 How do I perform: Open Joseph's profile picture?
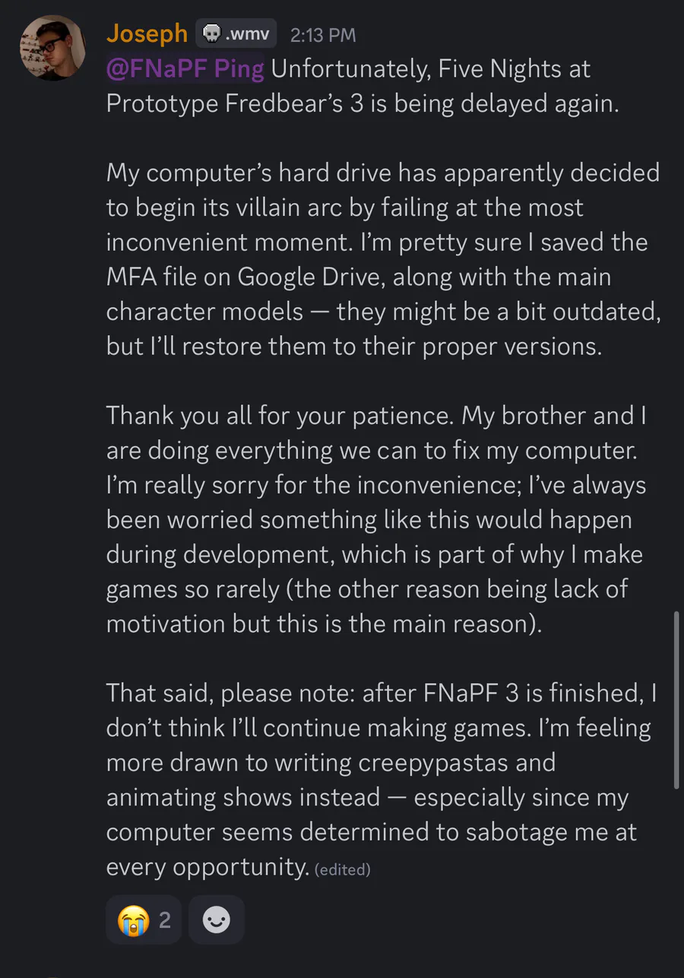point(52,47)
